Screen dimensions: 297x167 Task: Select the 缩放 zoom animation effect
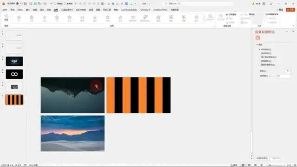coord(158,19)
